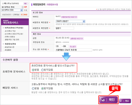Open the 비밀번호 확인질문 dropdown
Viewport: 132px width, 105px height.
70,21
